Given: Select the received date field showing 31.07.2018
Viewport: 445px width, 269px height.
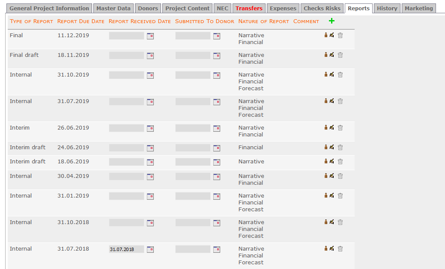Looking at the screenshot, I should click(126, 249).
